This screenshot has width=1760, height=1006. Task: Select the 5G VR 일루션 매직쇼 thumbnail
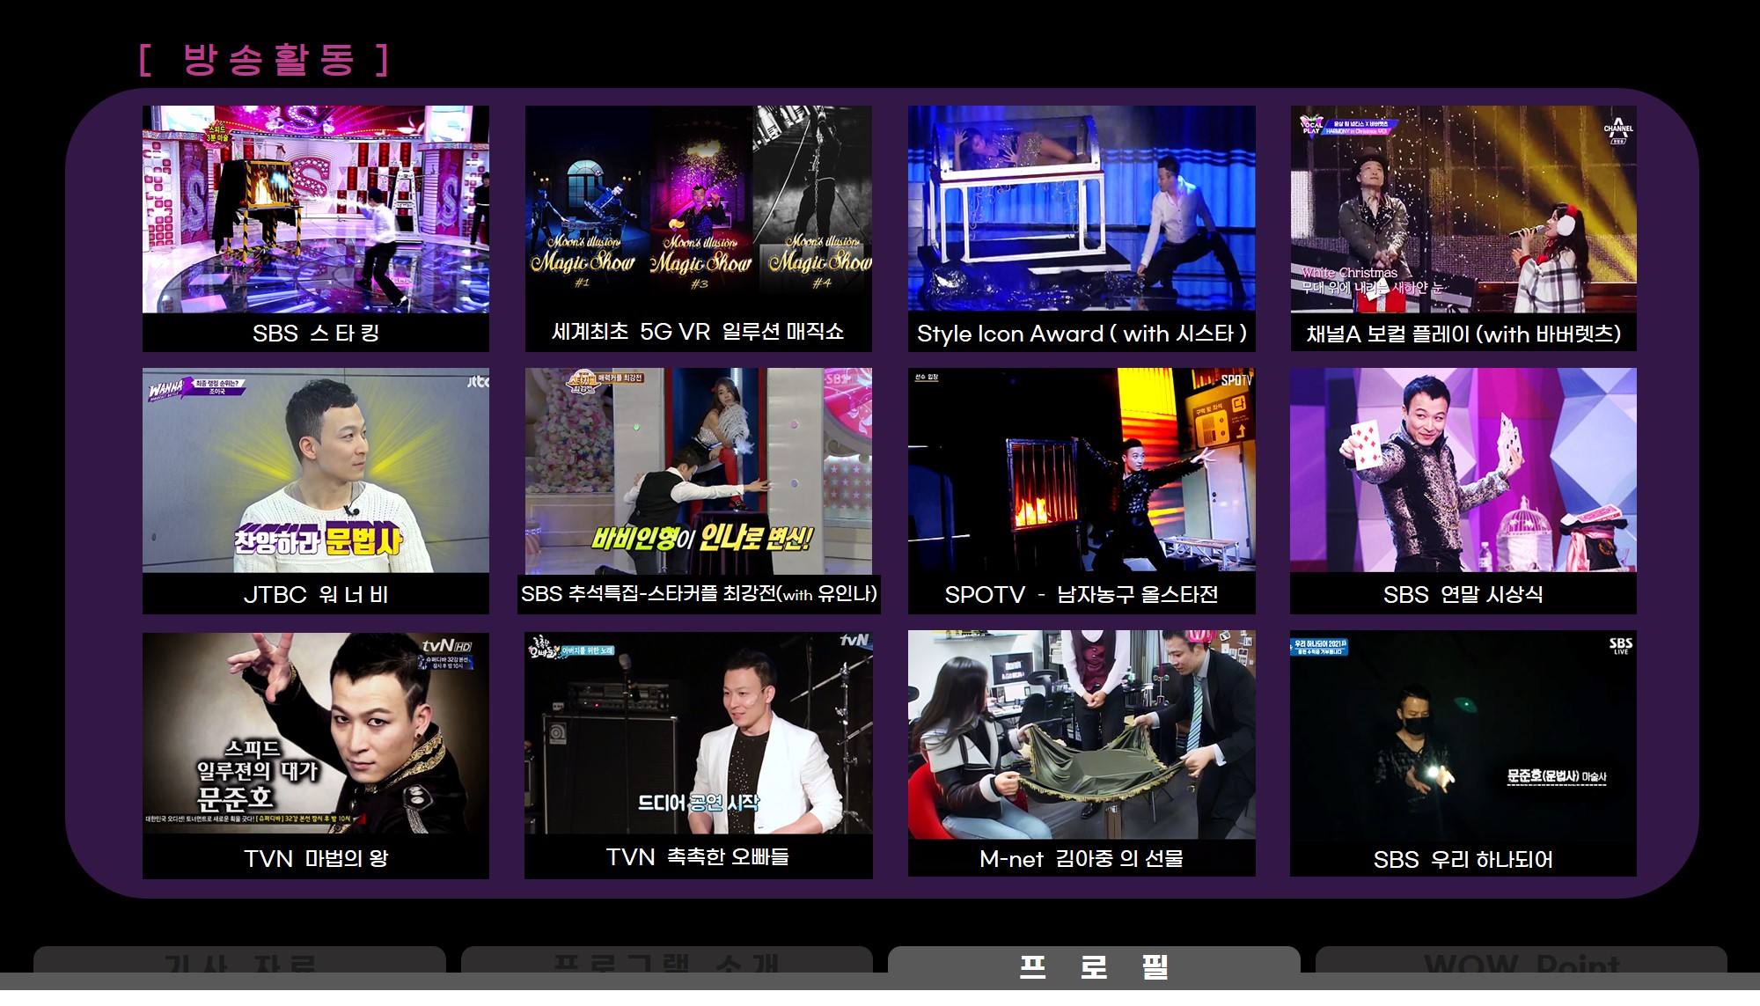pyautogui.click(x=698, y=209)
